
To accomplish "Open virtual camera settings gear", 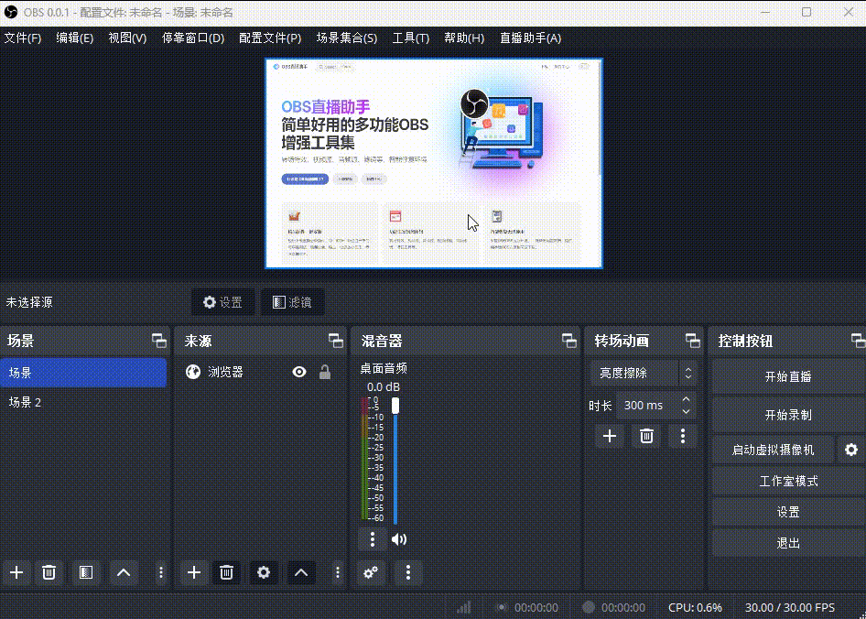I will coord(851,450).
